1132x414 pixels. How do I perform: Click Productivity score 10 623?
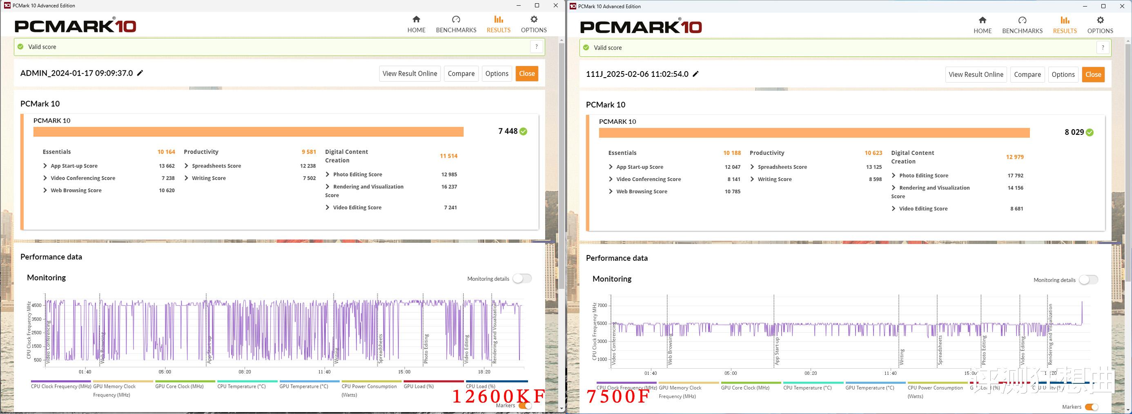[873, 153]
